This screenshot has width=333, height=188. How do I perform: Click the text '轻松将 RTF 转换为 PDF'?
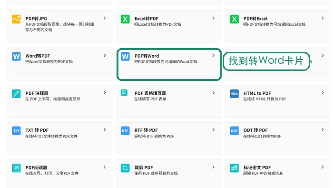(x=154, y=136)
